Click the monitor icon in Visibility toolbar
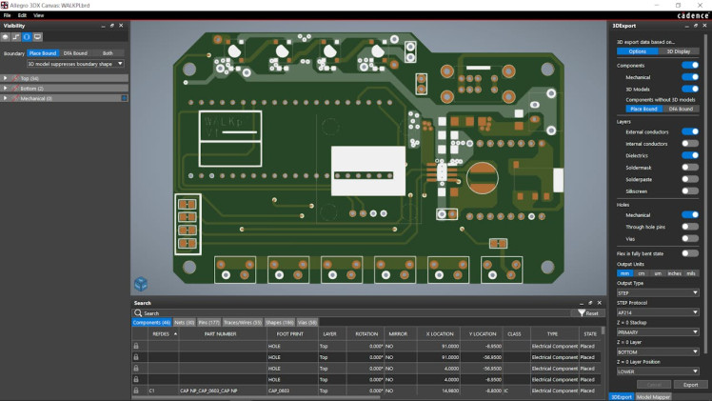Image resolution: width=712 pixels, height=401 pixels. tap(37, 37)
